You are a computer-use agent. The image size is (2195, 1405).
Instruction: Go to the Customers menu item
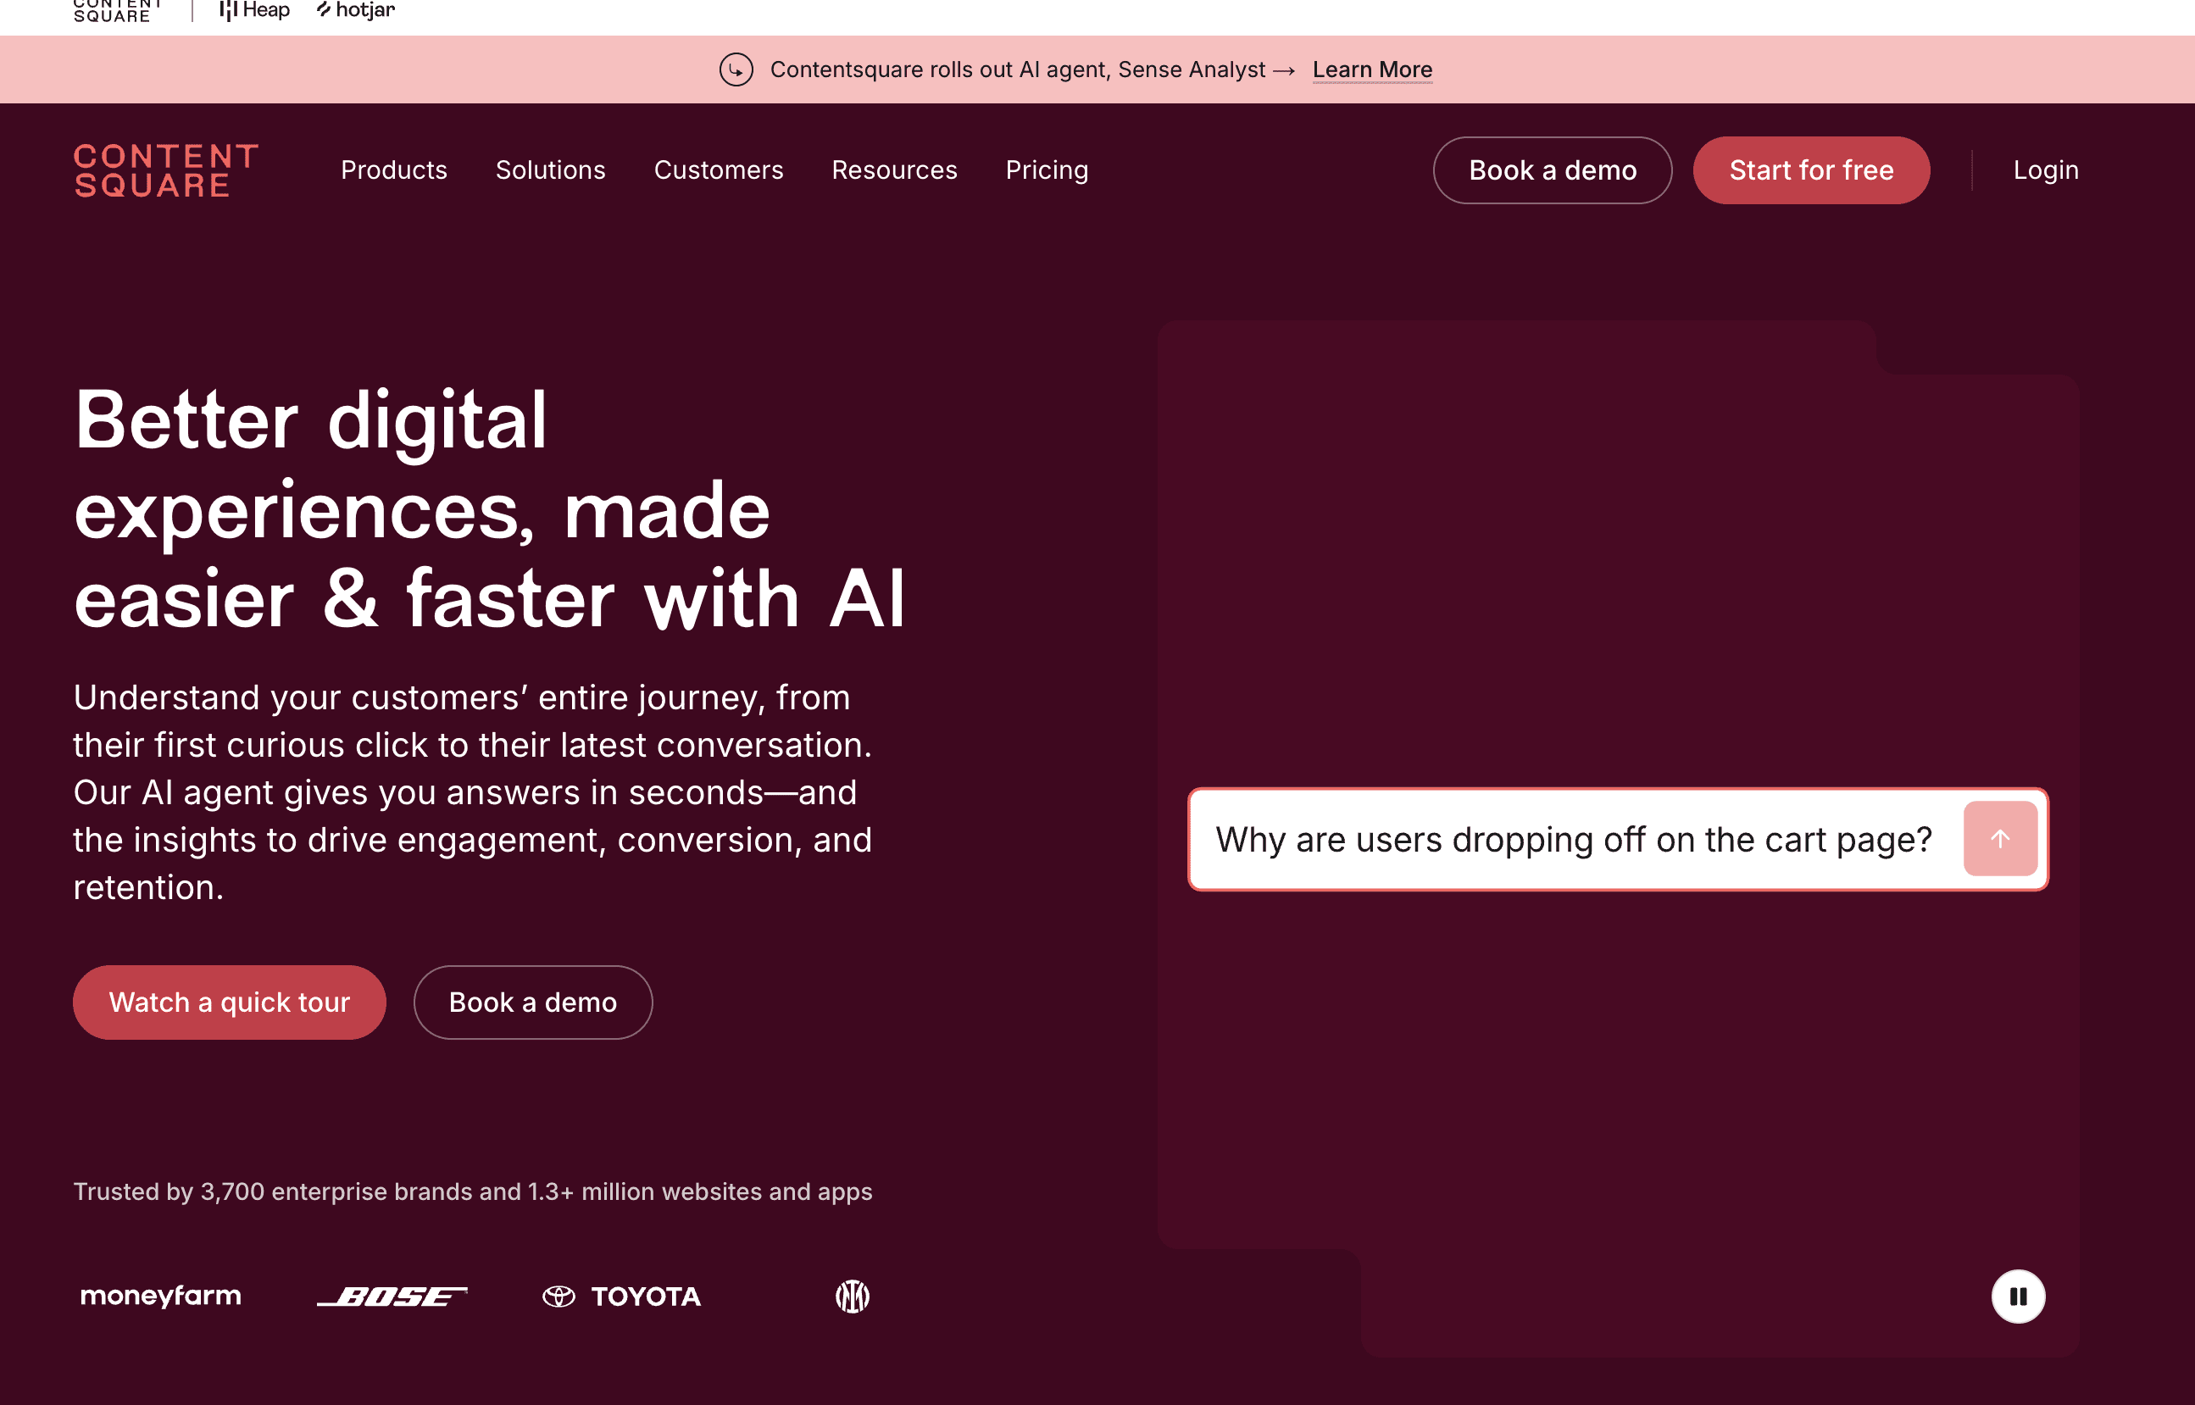718,170
